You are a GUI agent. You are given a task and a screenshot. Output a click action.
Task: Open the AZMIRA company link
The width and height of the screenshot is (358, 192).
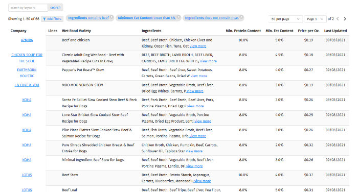27,40
